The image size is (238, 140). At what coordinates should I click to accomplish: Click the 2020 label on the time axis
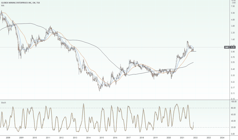pyautogui.click(x=169, y=138)
